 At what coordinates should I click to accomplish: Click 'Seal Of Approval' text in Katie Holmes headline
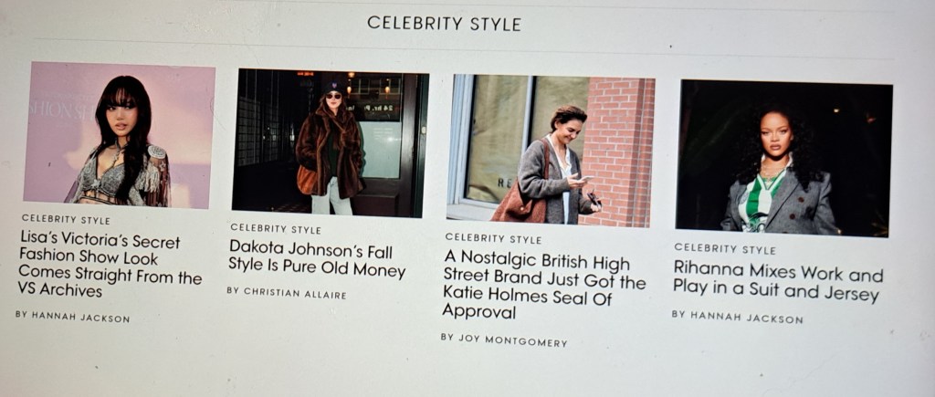coord(525,302)
